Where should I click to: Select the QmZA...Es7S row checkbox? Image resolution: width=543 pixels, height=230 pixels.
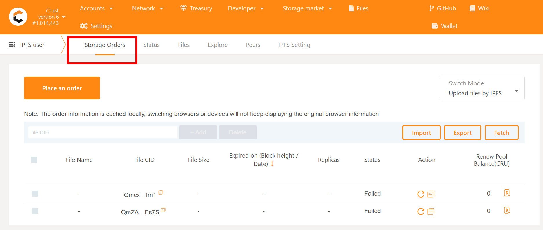pyautogui.click(x=35, y=211)
